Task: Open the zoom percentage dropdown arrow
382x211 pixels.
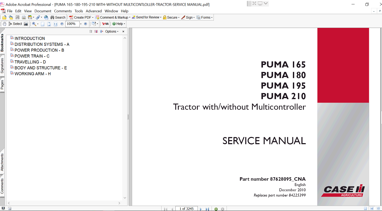Action: click(x=81, y=24)
